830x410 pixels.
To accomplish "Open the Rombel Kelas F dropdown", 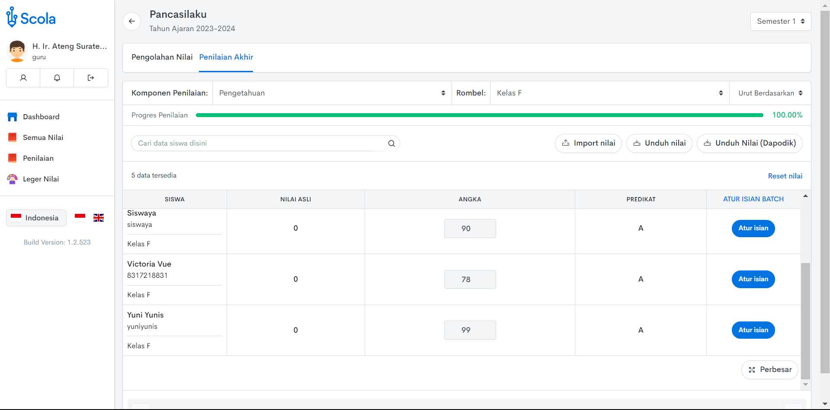I will [x=609, y=93].
